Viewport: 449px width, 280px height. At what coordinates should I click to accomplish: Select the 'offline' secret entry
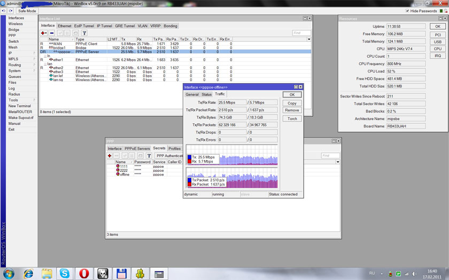point(125,174)
